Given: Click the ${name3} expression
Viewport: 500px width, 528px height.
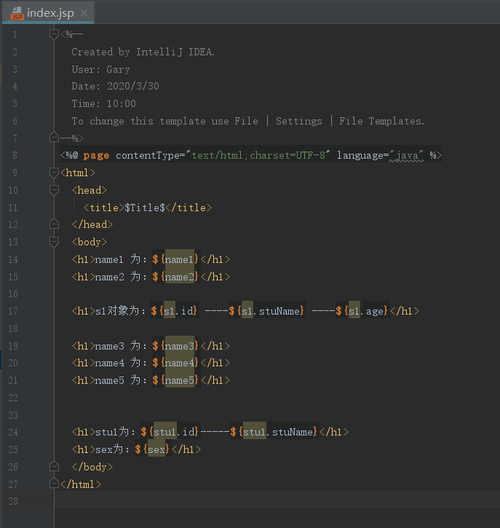Looking at the screenshot, I should click(x=175, y=346).
